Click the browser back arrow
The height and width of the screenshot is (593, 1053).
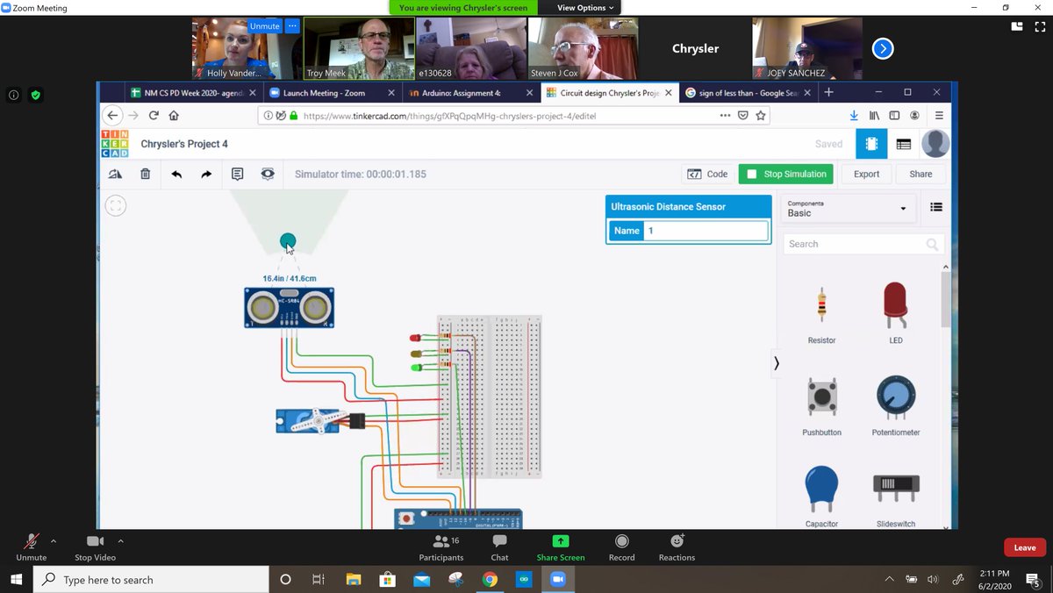(x=111, y=115)
